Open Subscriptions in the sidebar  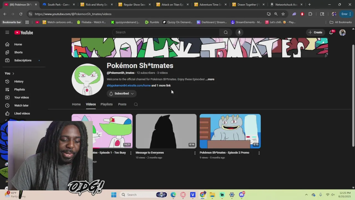click(23, 60)
